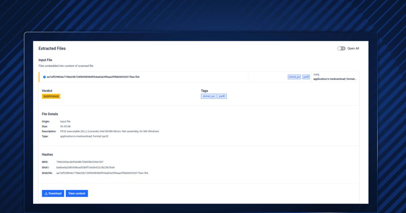Viewport: 406px width, 213px height.
Task: Collapse the aa7aff29804e input file row
Action: [93, 77]
